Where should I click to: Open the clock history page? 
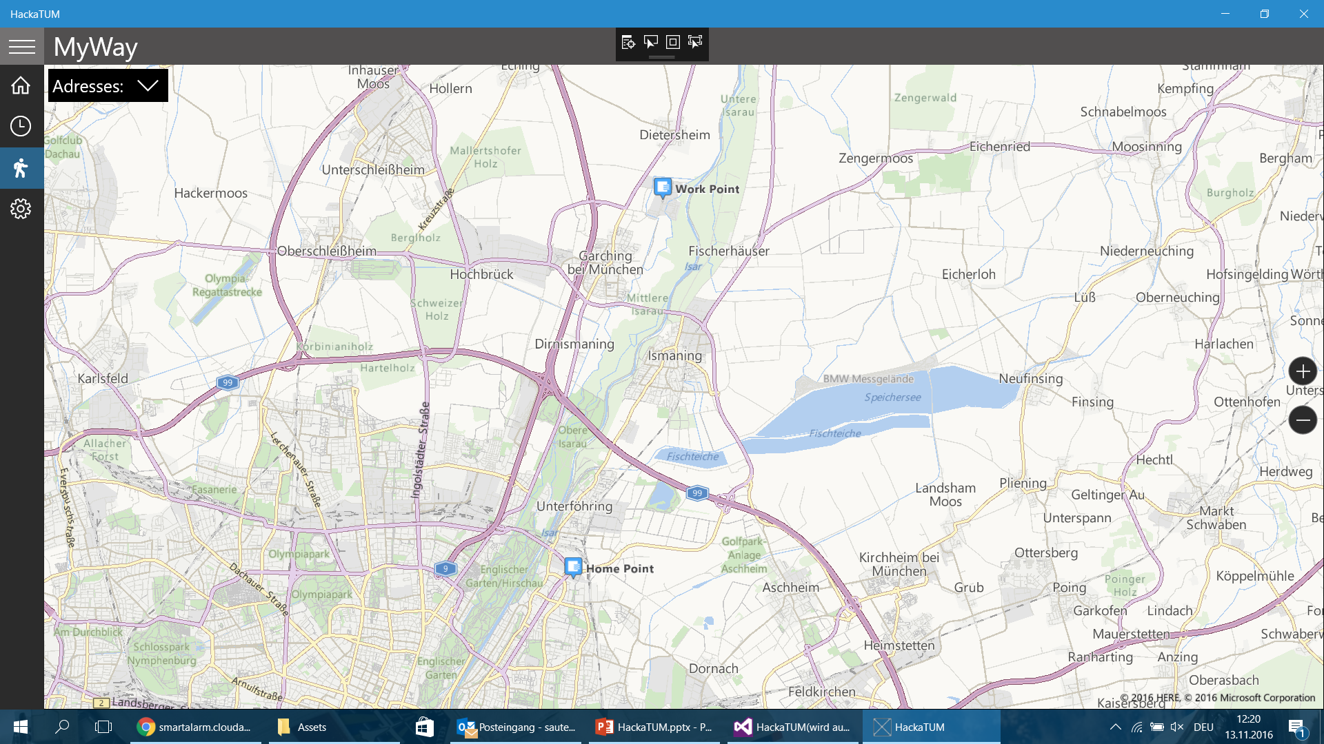coord(21,126)
